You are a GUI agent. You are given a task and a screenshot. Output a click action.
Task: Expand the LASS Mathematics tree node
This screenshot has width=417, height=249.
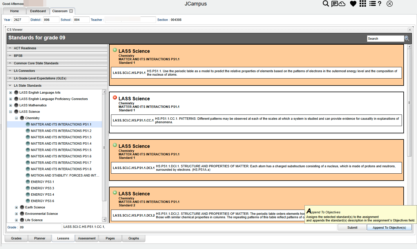(10, 106)
